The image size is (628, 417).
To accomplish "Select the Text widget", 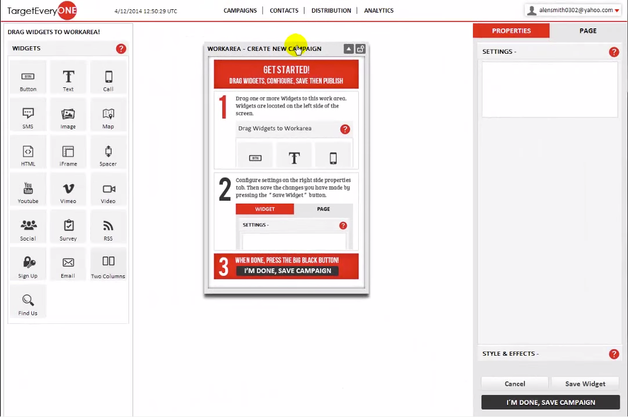I will click(68, 79).
